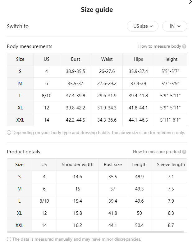Click the help icon beside How to measure product

click(x=184, y=152)
